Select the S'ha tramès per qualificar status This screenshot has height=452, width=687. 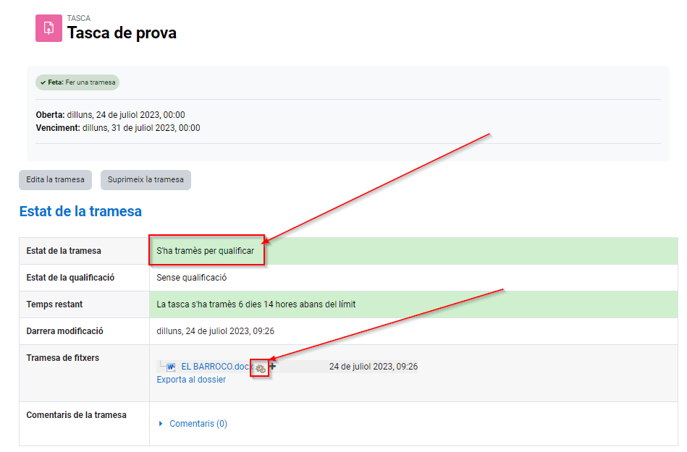(x=206, y=251)
